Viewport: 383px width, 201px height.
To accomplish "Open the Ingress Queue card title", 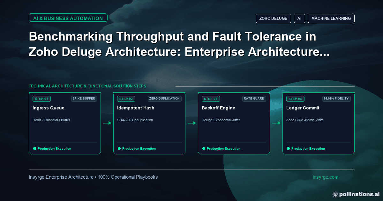I will (49, 108).
